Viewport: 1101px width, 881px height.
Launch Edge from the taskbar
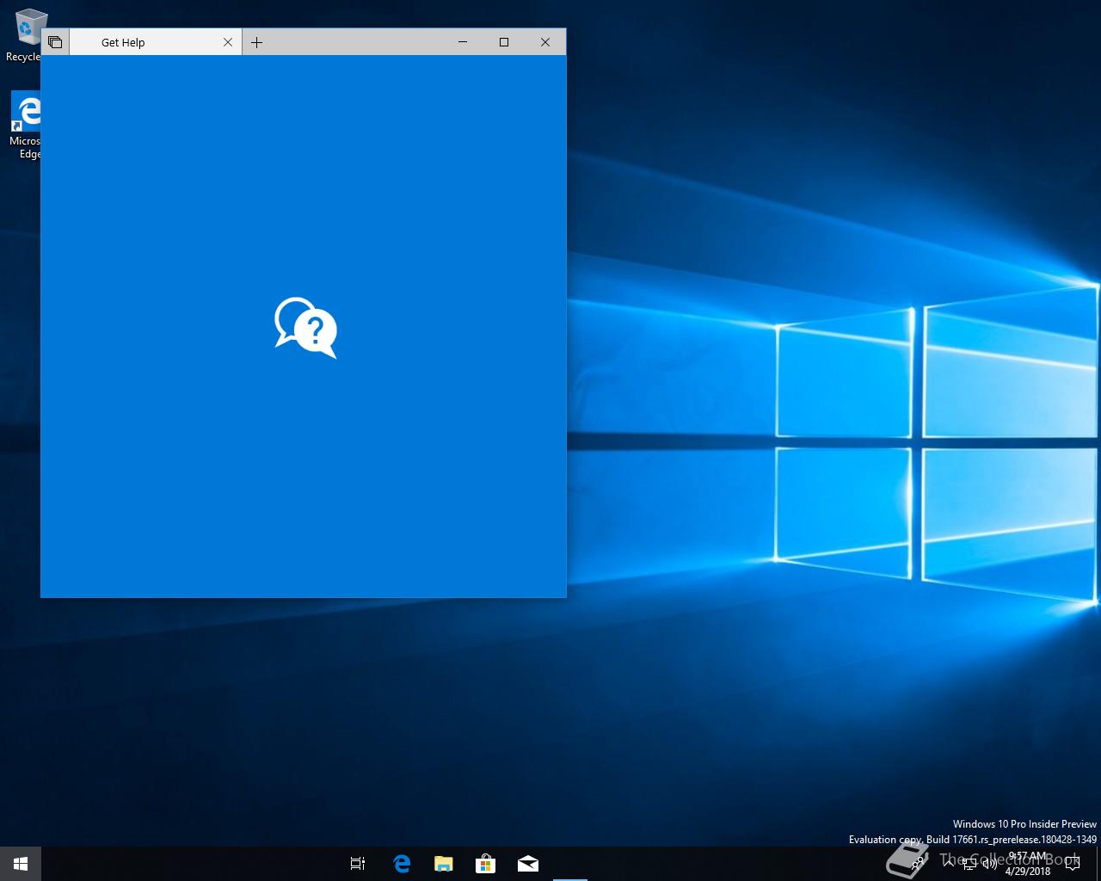pyautogui.click(x=401, y=864)
